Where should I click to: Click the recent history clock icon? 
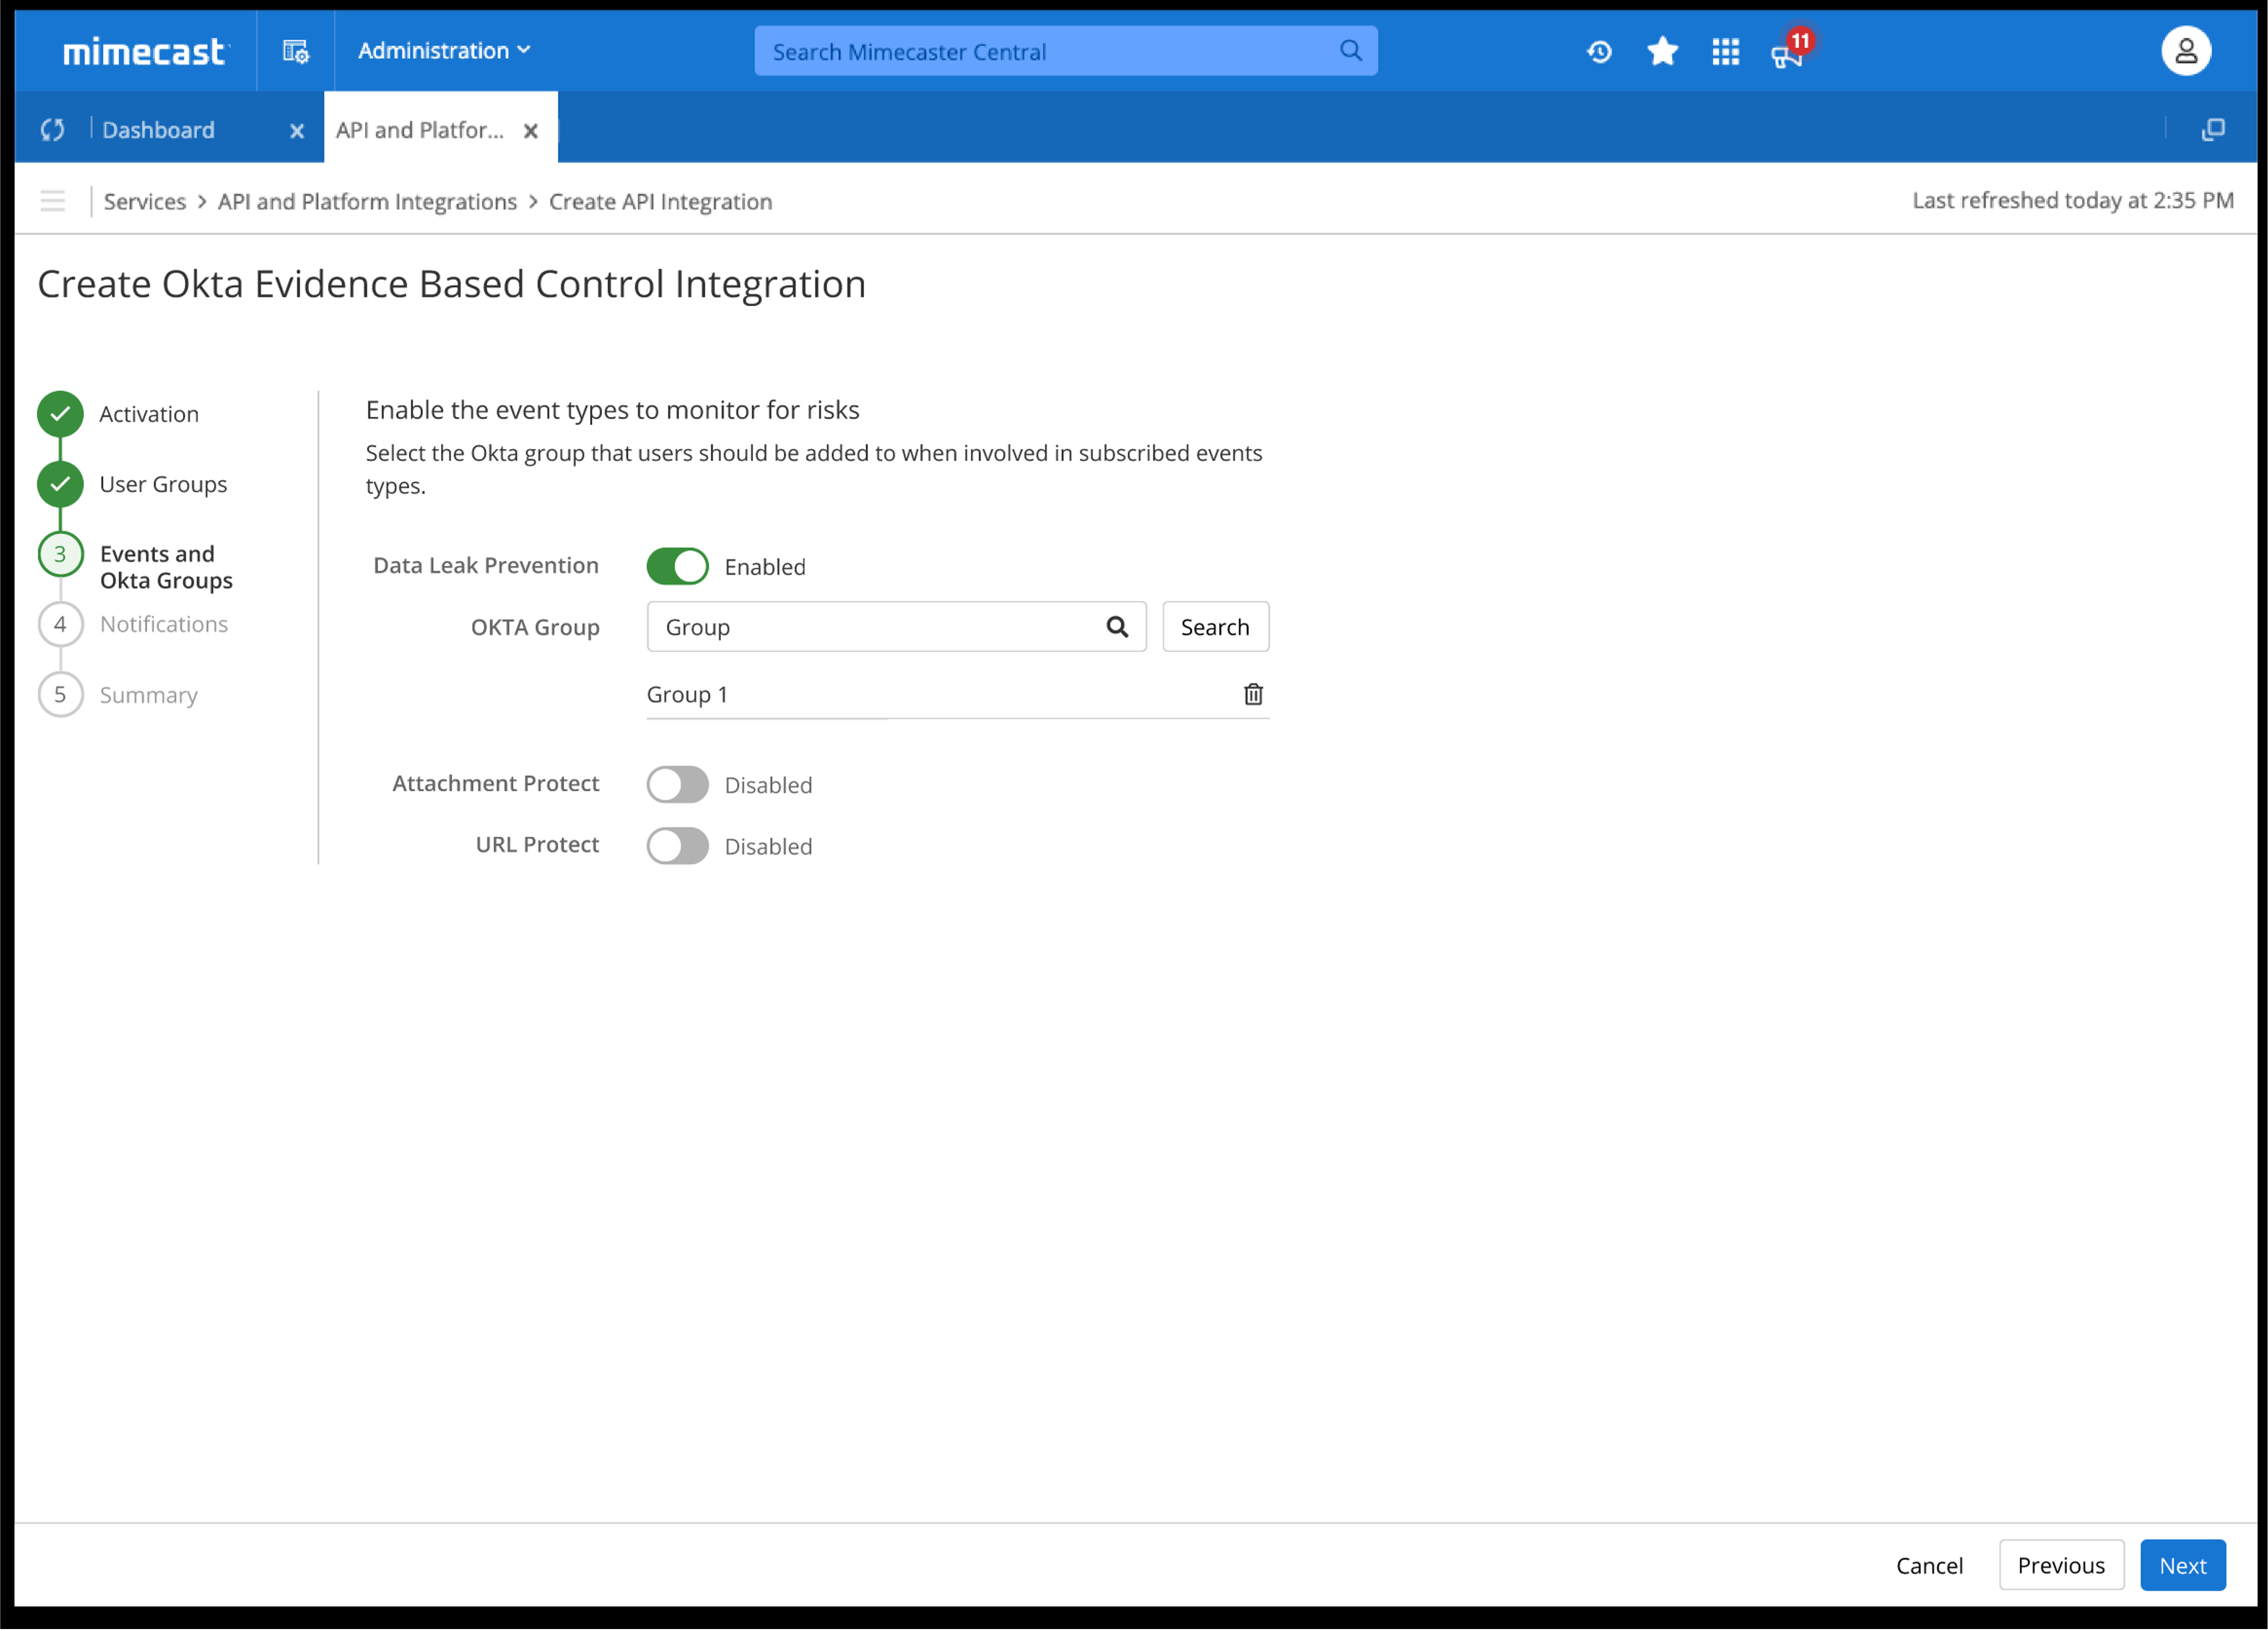[1599, 51]
